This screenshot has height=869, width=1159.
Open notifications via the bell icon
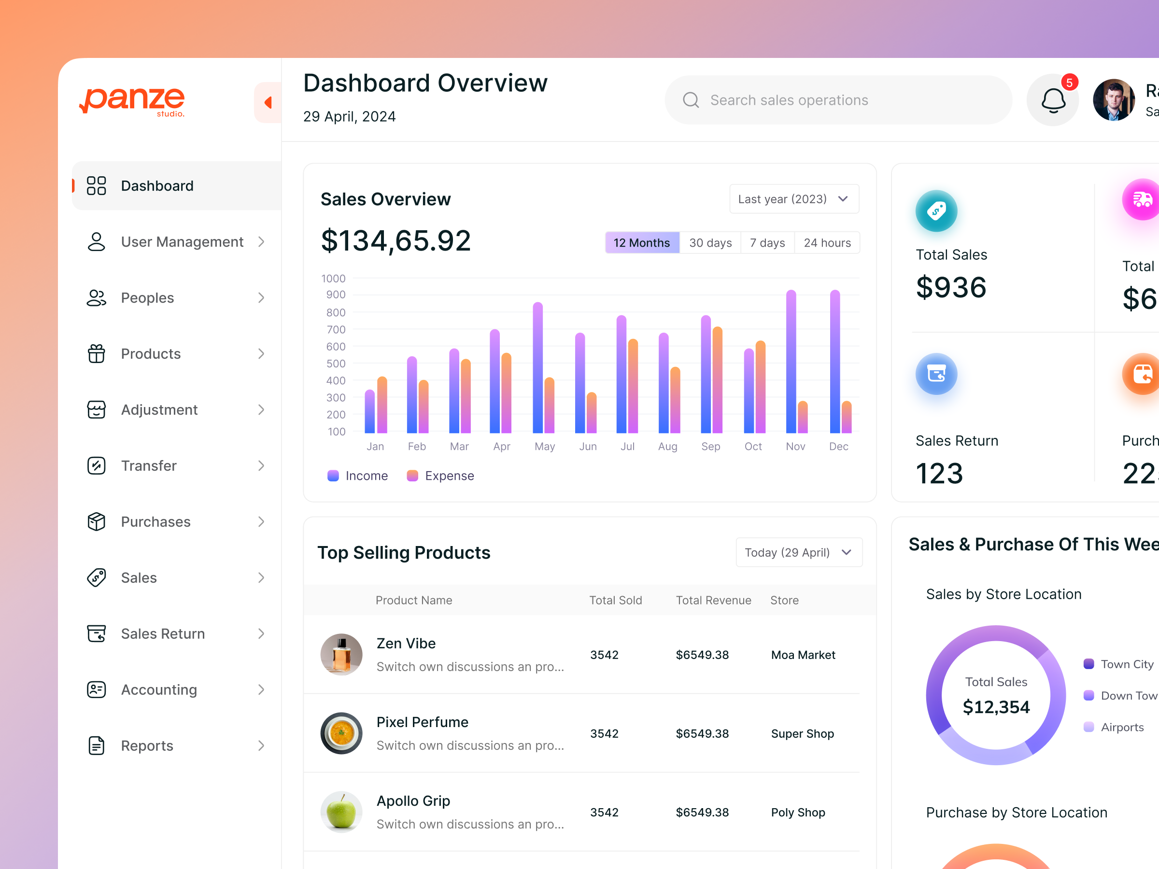1053,100
